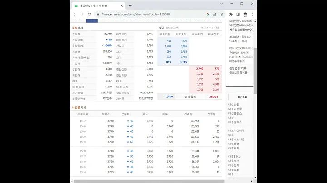Click the vertical scrollbar thumb of the page
This screenshot has width=327, height=183.
click(255, 71)
